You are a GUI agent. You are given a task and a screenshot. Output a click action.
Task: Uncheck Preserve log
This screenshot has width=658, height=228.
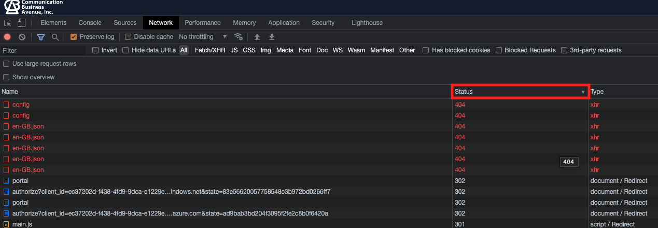(x=74, y=37)
